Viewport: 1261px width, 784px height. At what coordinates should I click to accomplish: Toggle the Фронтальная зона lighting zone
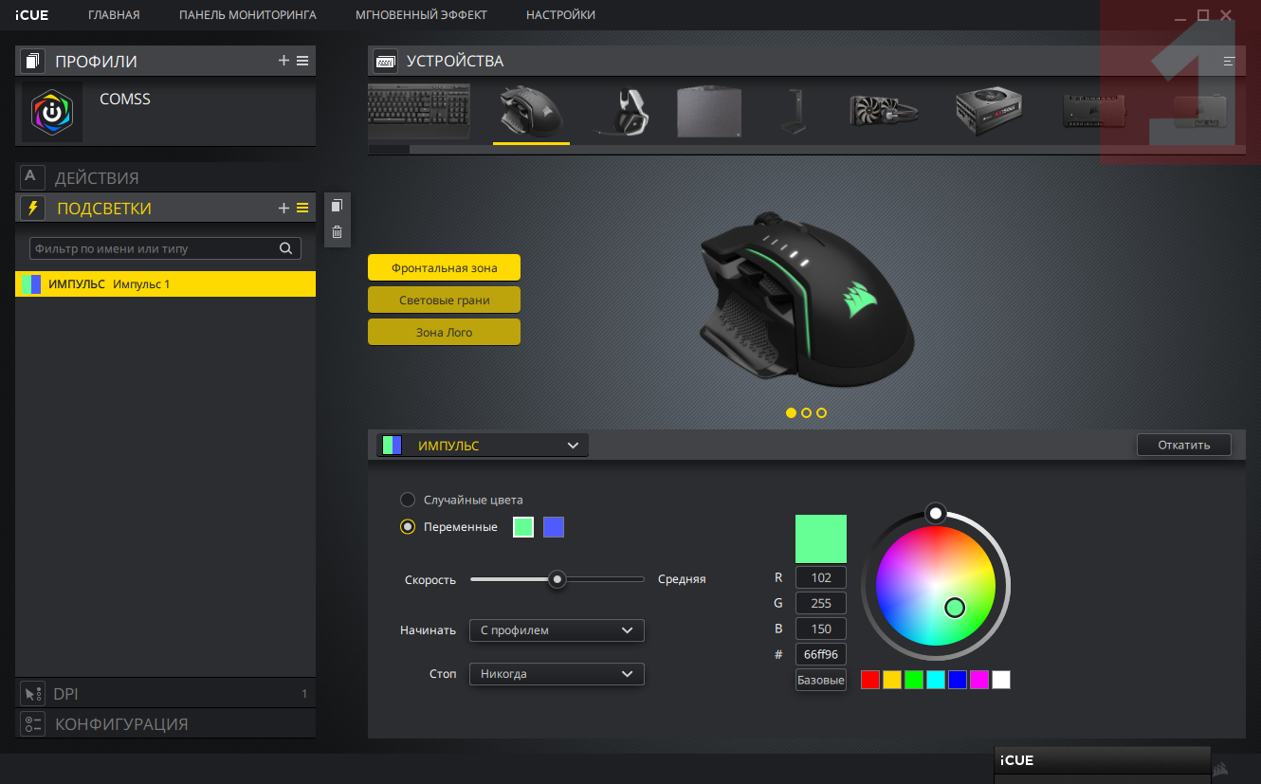click(x=445, y=267)
